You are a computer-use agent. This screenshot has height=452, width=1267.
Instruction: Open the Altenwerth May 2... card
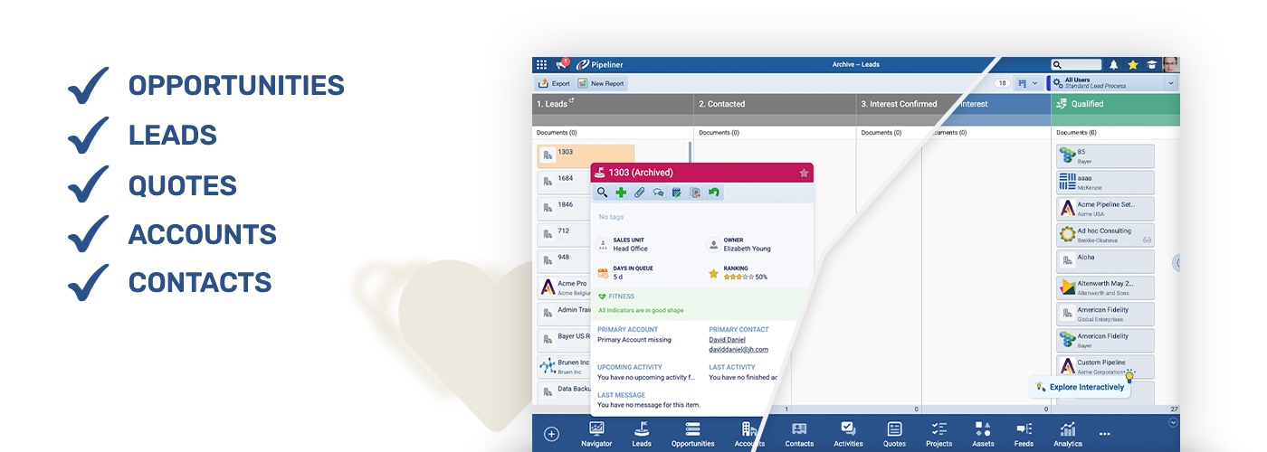click(1105, 287)
